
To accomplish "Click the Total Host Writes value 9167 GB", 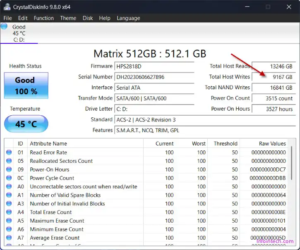I will point(274,77).
